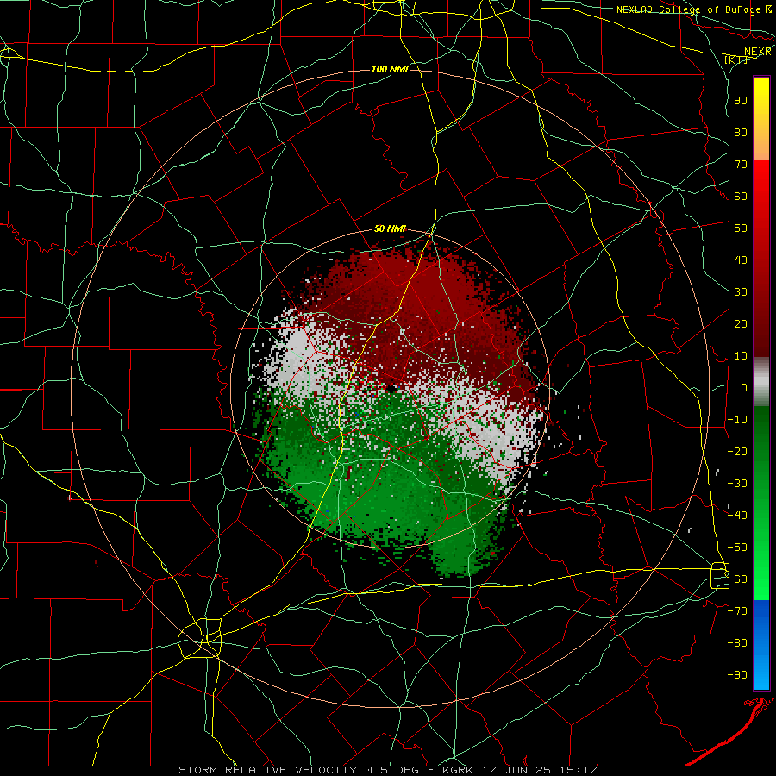The image size is (776, 776).
Task: Click the -40 value on the velocity scale
Action: click(x=737, y=516)
